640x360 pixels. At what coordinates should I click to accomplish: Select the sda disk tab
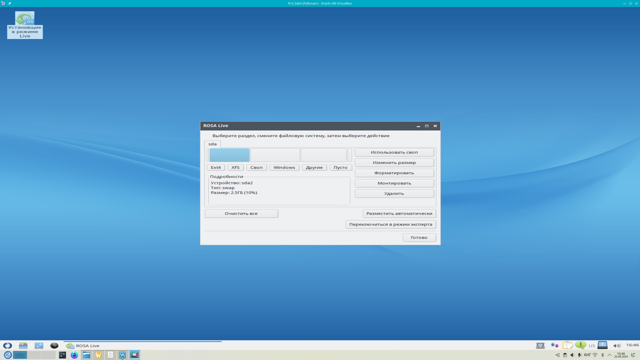click(x=212, y=144)
